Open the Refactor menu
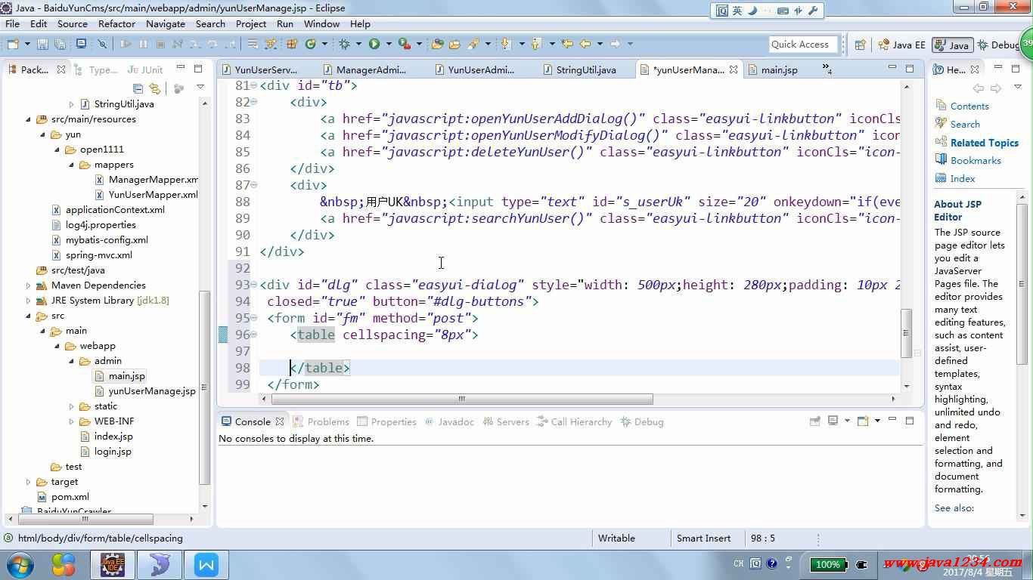Screen dimensions: 1033x580 pyautogui.click(x=116, y=23)
